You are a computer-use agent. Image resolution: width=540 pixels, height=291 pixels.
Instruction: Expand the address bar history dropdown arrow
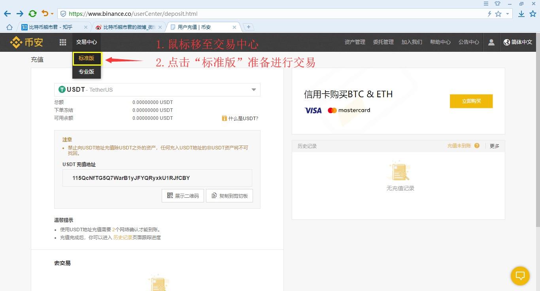[x=508, y=14]
